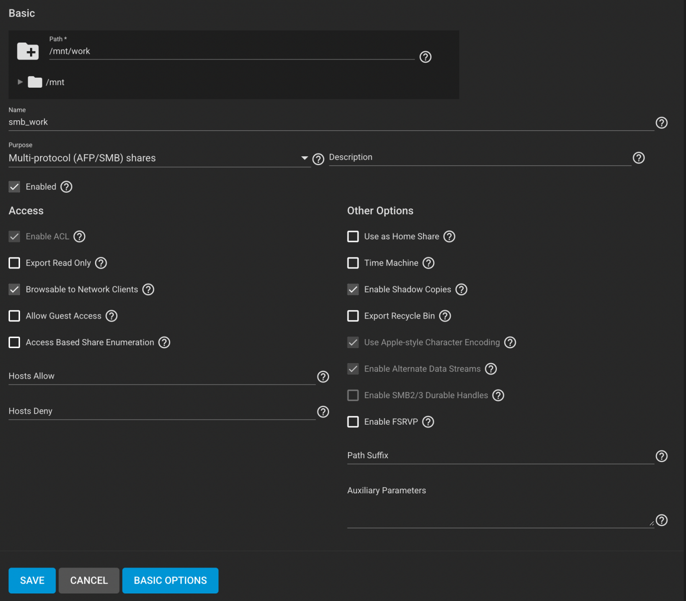Open the Purpose dropdown

(x=160, y=158)
